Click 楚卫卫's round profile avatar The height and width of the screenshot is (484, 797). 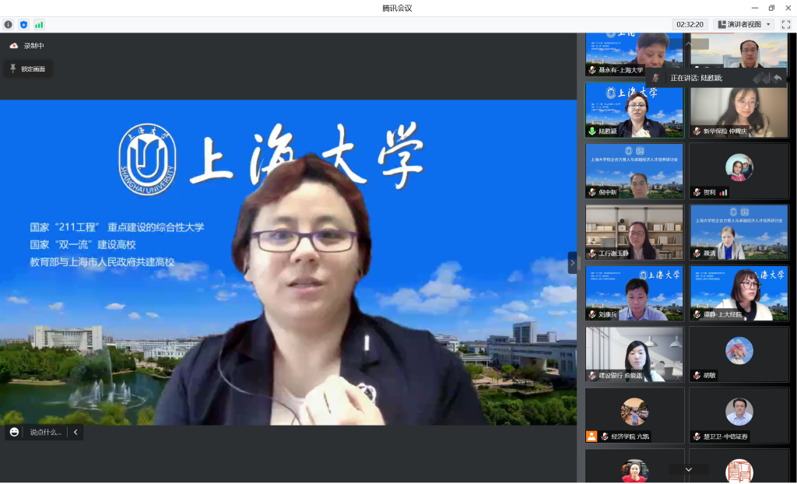739,412
